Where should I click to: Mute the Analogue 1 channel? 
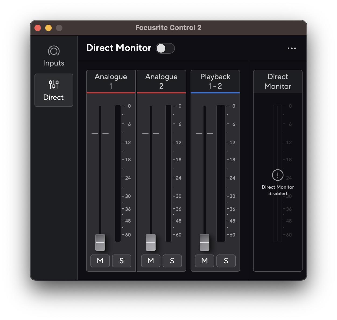coord(100,261)
